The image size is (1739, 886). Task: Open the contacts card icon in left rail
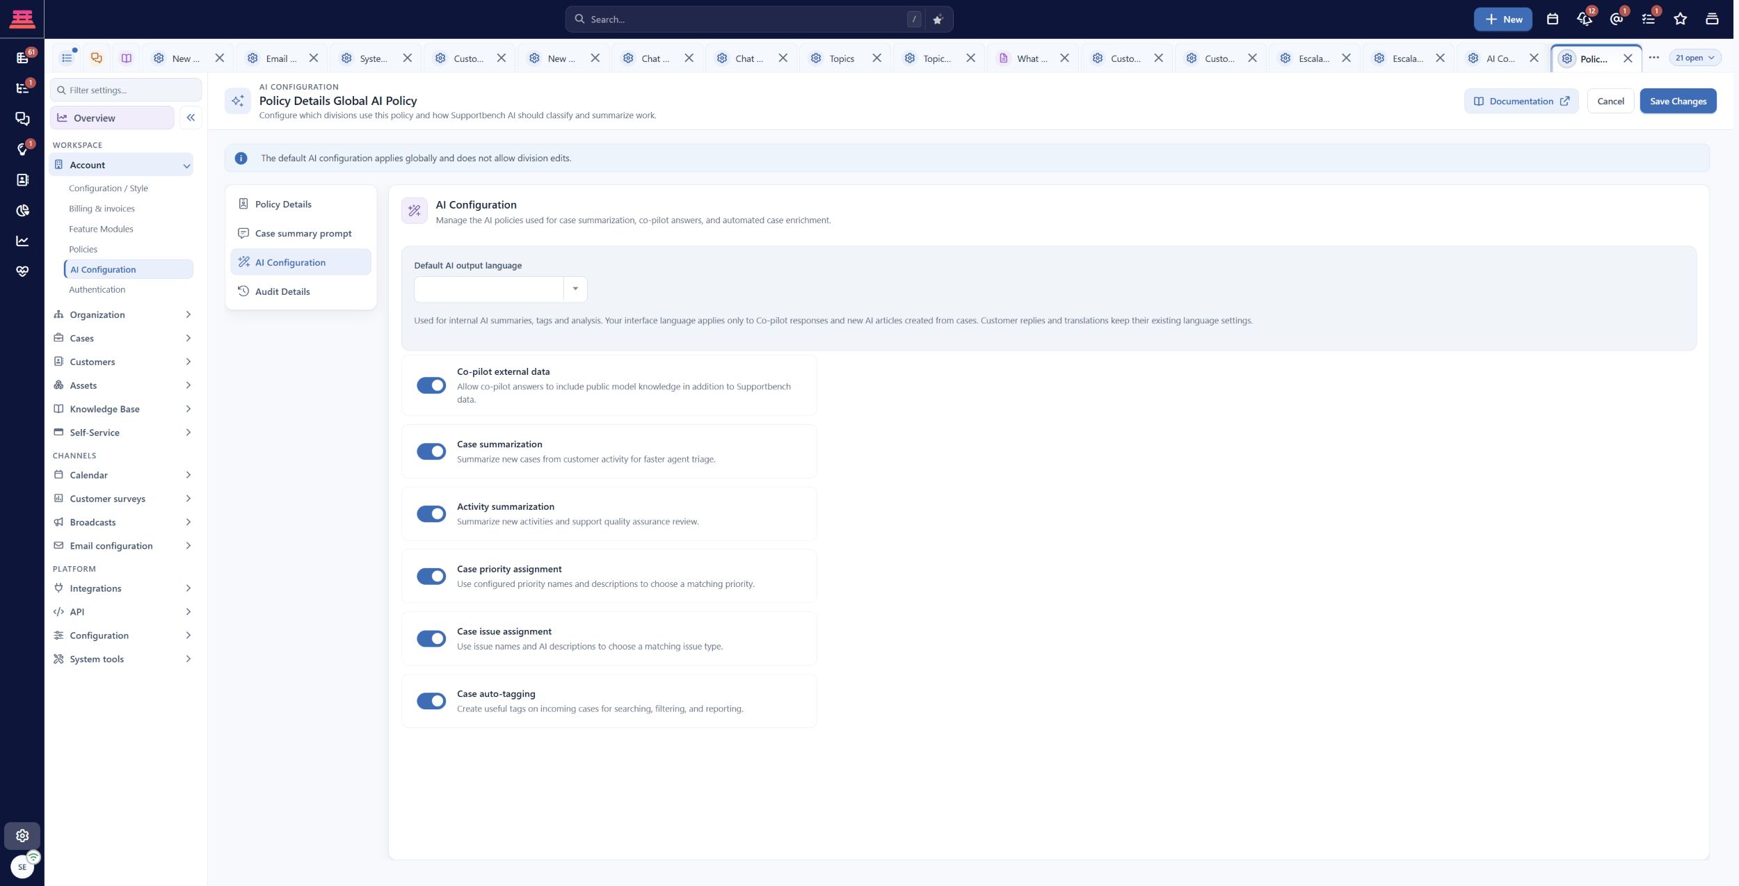tap(22, 180)
